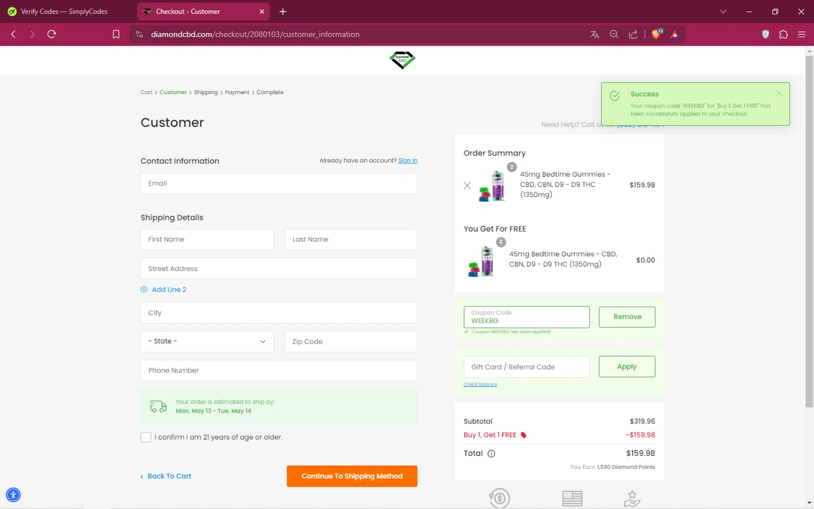The image size is (814, 509).
Task: Open the State dropdown
Action: point(207,341)
